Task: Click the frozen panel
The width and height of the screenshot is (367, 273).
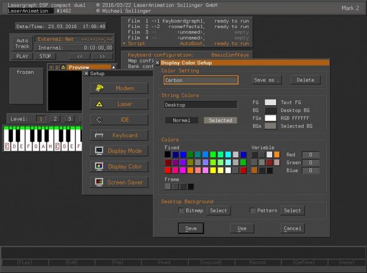Action: click(x=26, y=86)
